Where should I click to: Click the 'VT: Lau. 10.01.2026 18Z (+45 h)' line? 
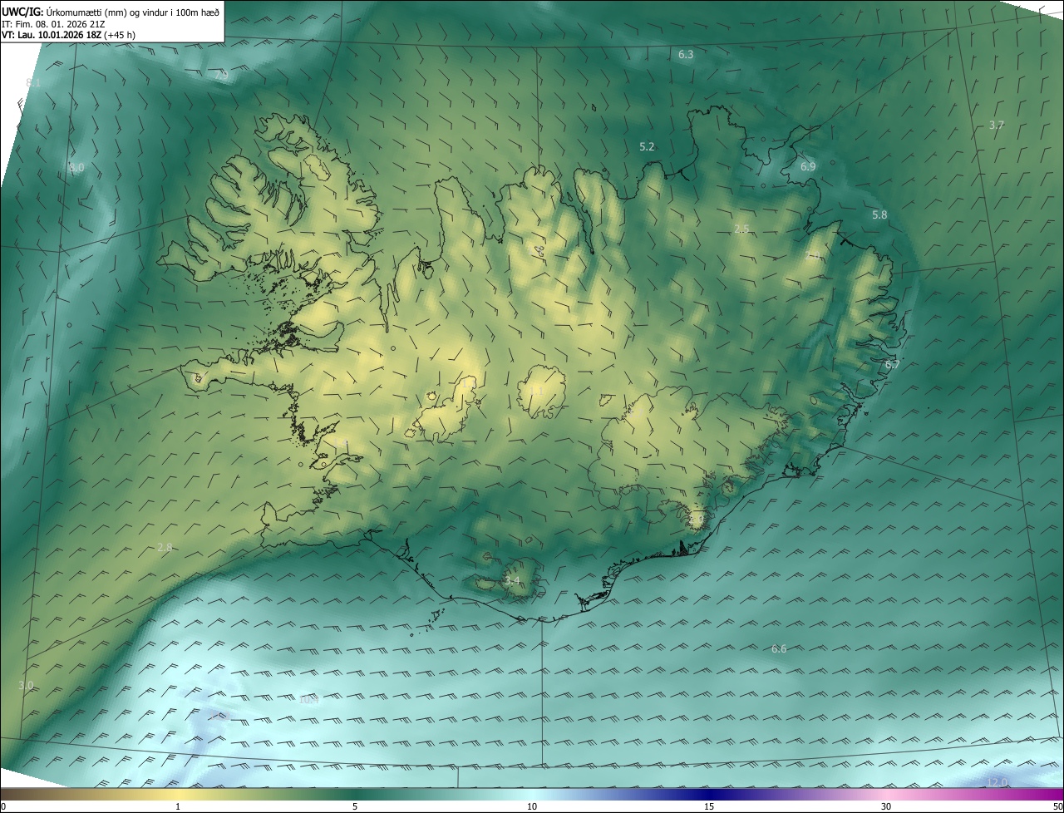(67, 35)
